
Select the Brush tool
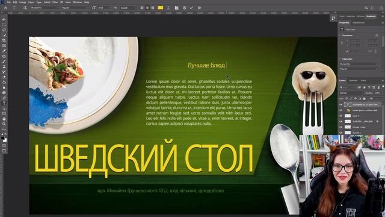4,61
